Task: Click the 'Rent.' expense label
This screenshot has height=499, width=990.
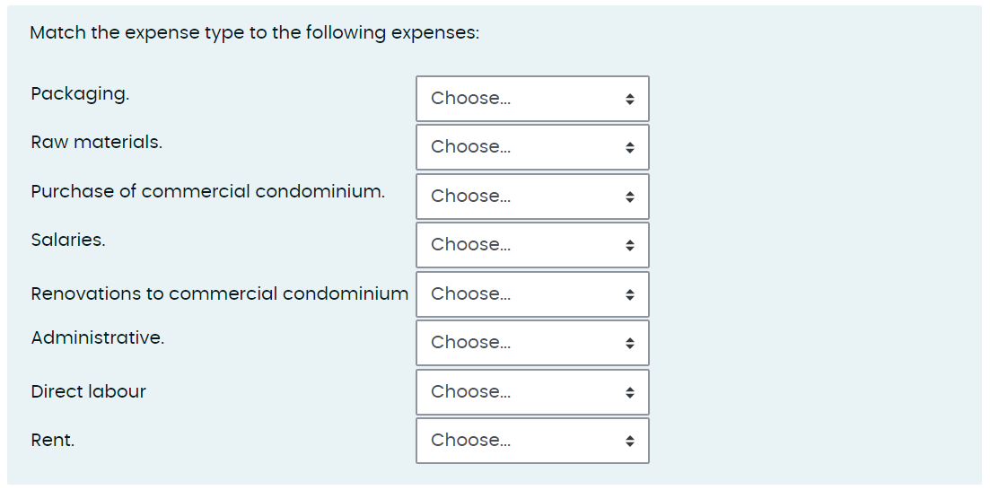Action: click(x=53, y=440)
